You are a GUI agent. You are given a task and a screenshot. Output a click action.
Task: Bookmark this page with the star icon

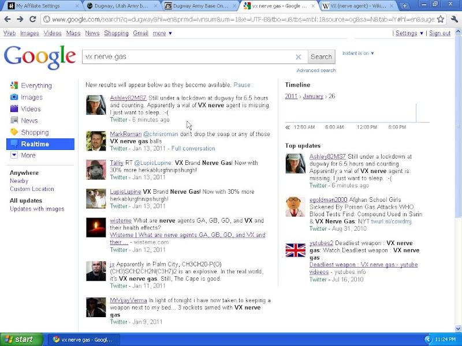pyautogui.click(x=441, y=20)
